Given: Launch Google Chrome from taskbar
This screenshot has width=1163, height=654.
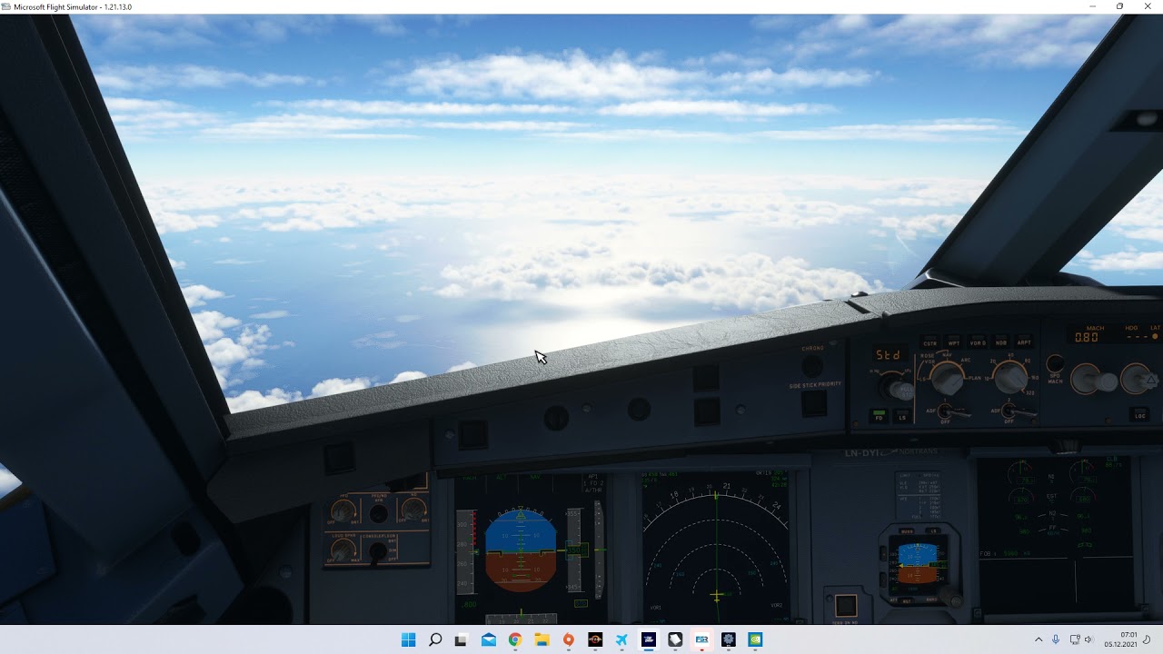Looking at the screenshot, I should coord(515,639).
